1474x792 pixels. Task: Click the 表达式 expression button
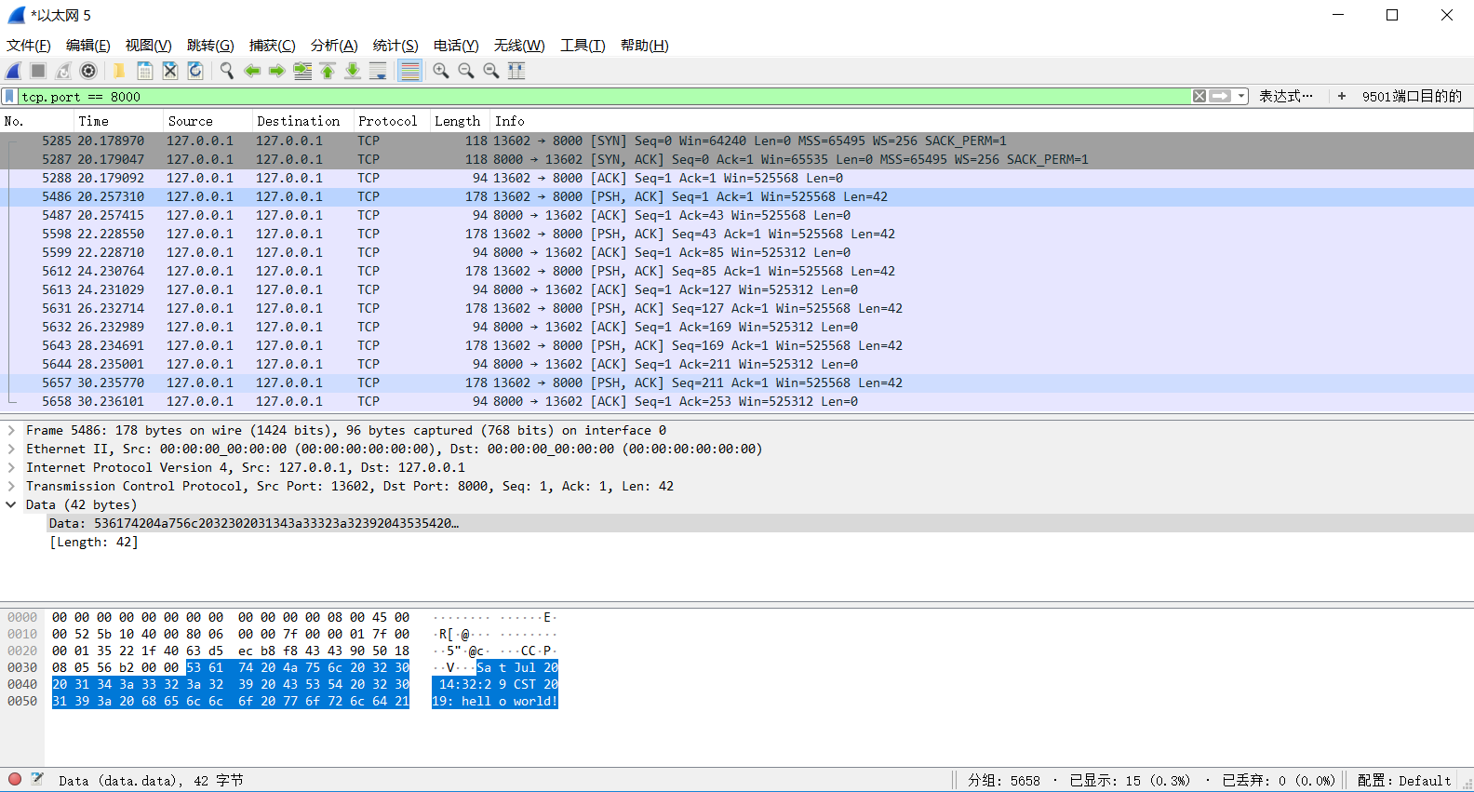(1285, 97)
